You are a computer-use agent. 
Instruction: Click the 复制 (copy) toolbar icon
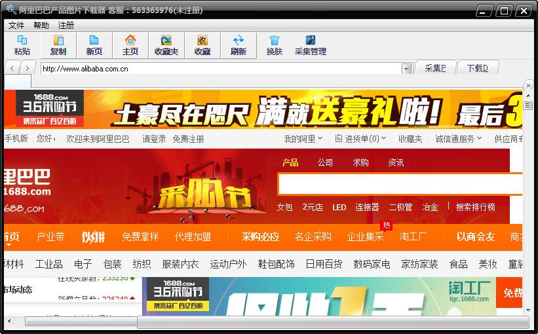pos(58,45)
